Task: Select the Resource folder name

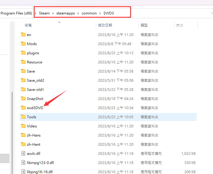Action: pyautogui.click(x=35, y=62)
